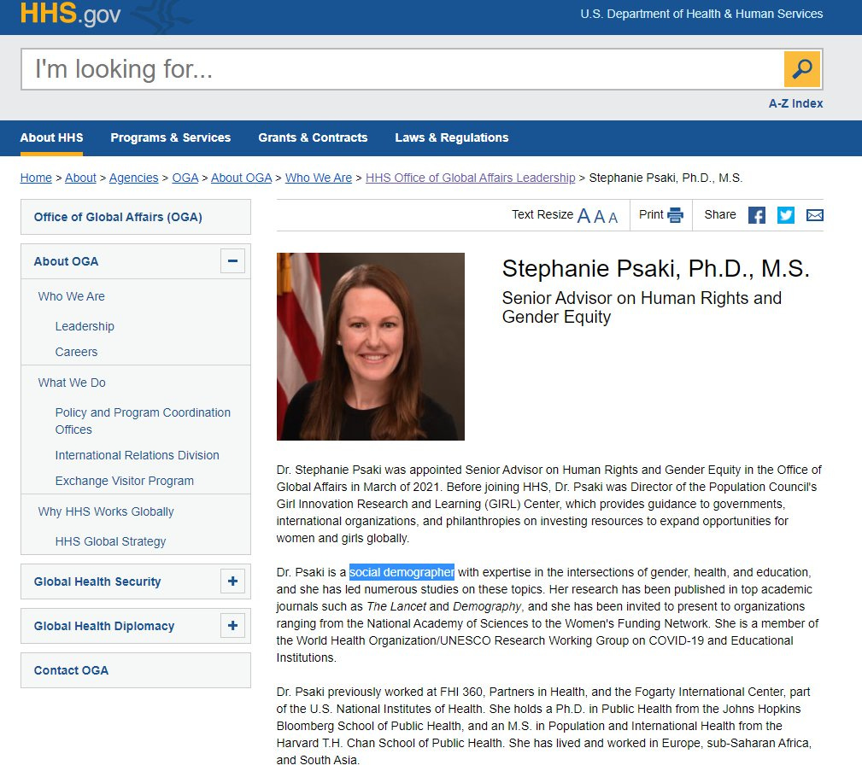Share page on Twitter icon
Image resolution: width=862 pixels, height=783 pixels.
(x=785, y=215)
